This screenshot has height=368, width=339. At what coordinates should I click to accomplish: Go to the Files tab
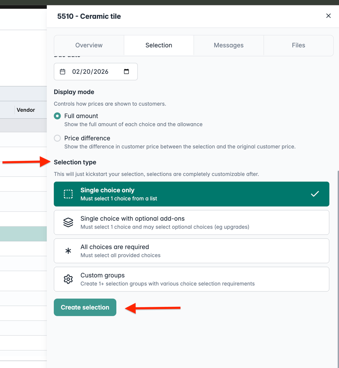click(x=298, y=45)
